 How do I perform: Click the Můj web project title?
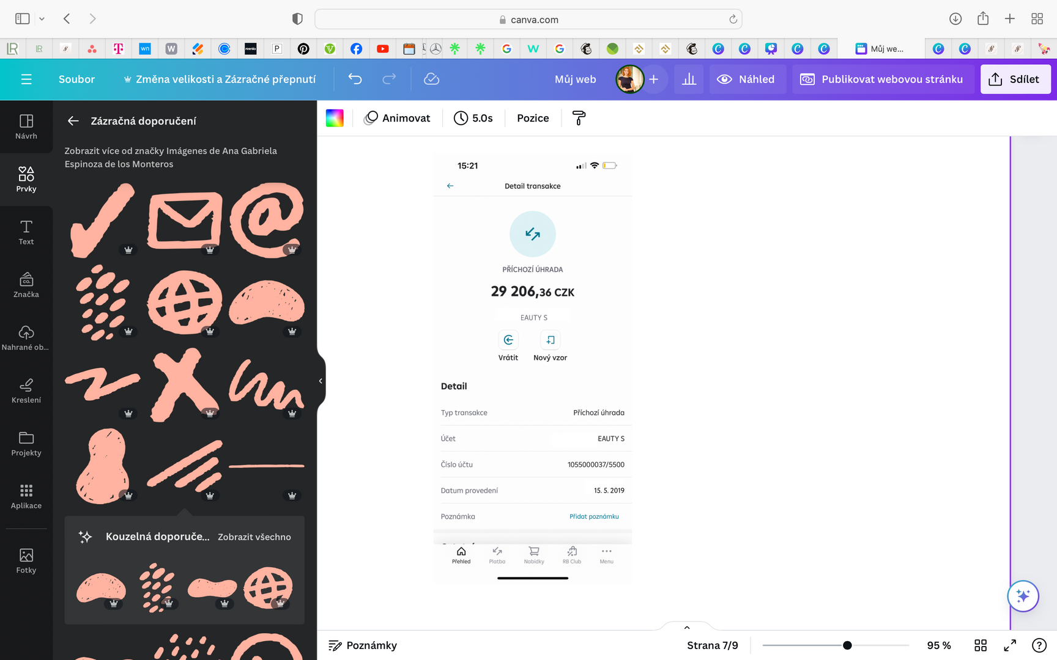576,79
